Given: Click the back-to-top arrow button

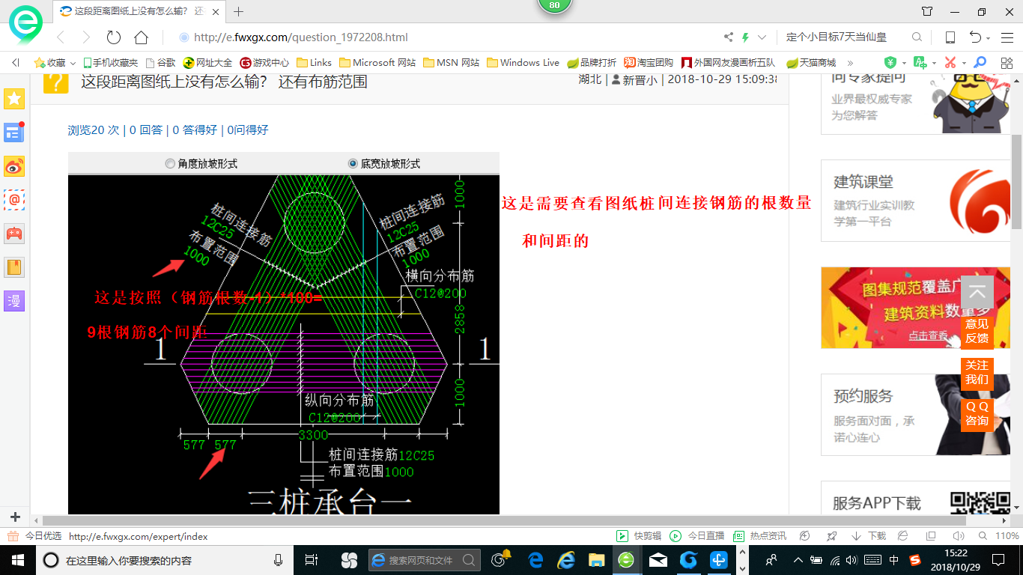Looking at the screenshot, I should tap(977, 292).
